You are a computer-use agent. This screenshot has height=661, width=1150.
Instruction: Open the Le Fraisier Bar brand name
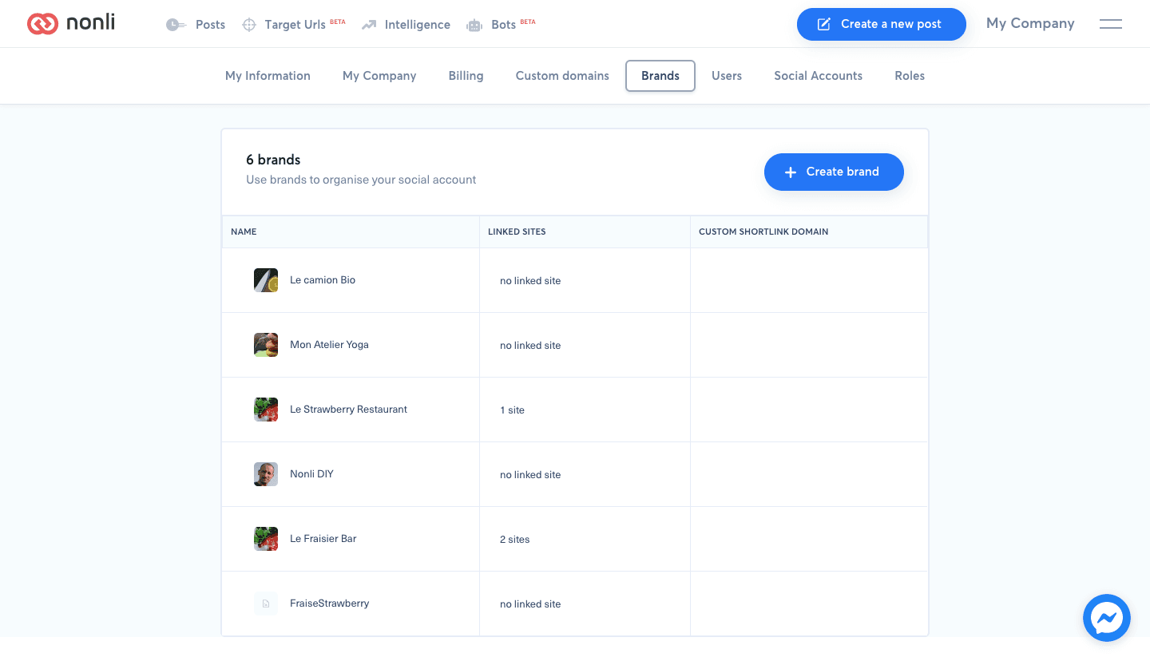[x=323, y=539]
